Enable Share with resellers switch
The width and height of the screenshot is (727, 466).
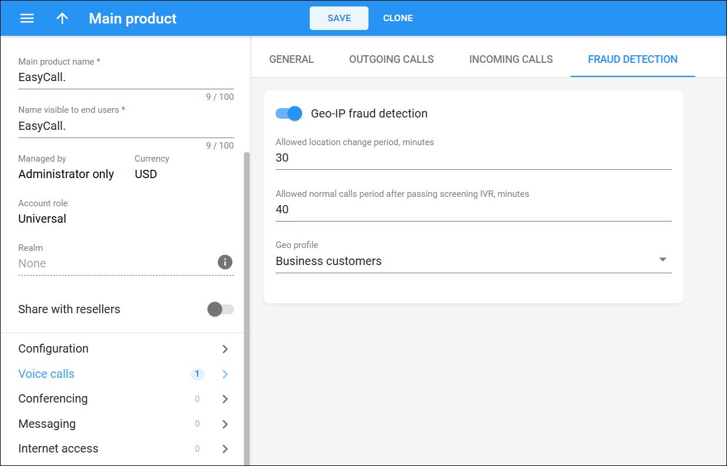pos(220,309)
